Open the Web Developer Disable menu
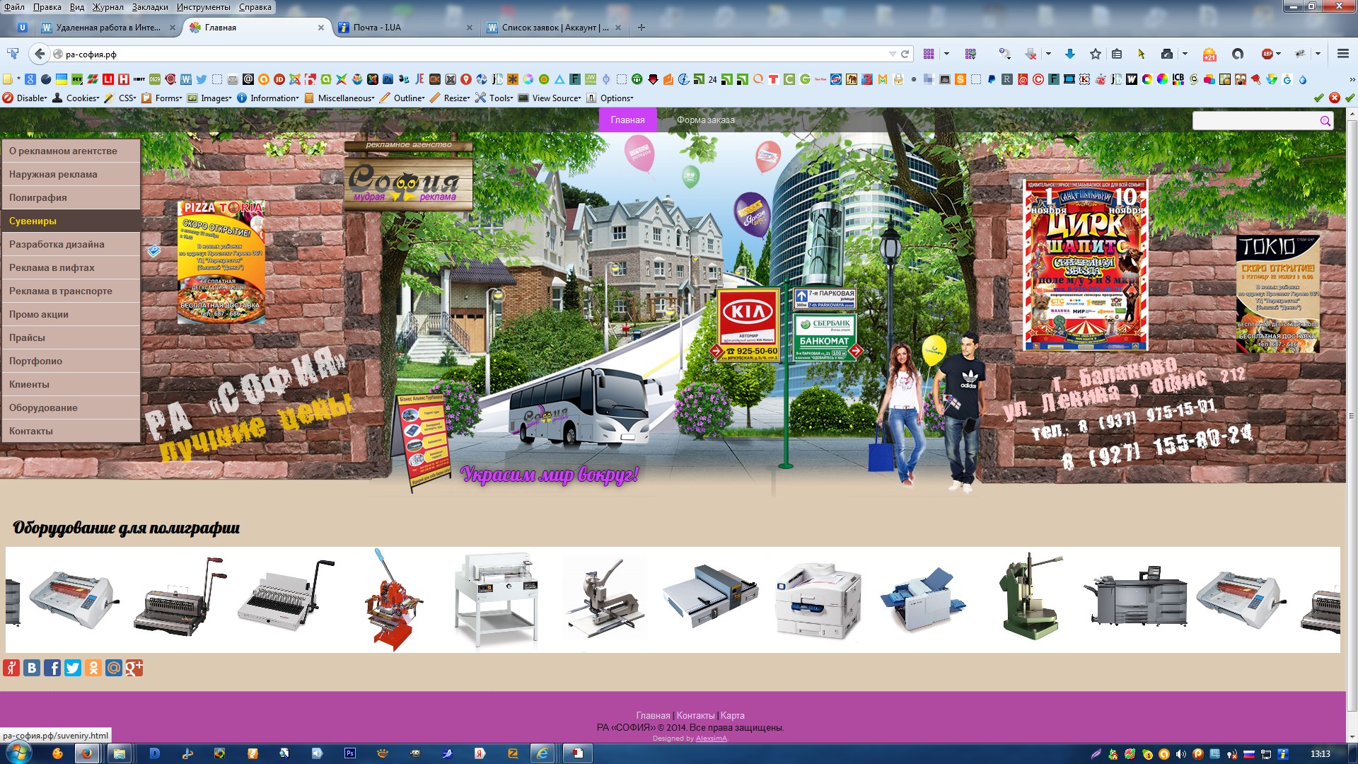This screenshot has height=764, width=1358. tap(25, 98)
